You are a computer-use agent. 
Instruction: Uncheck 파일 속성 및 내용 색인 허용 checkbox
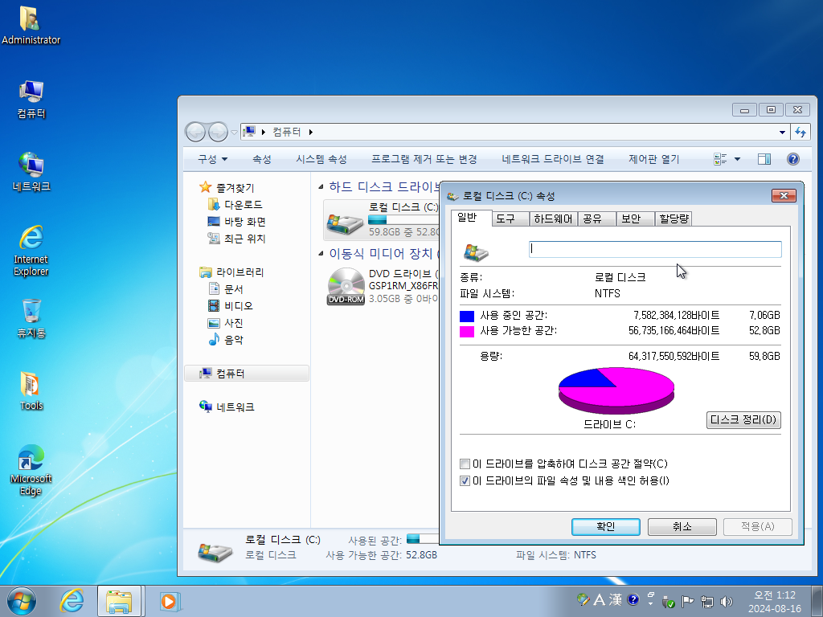point(465,480)
